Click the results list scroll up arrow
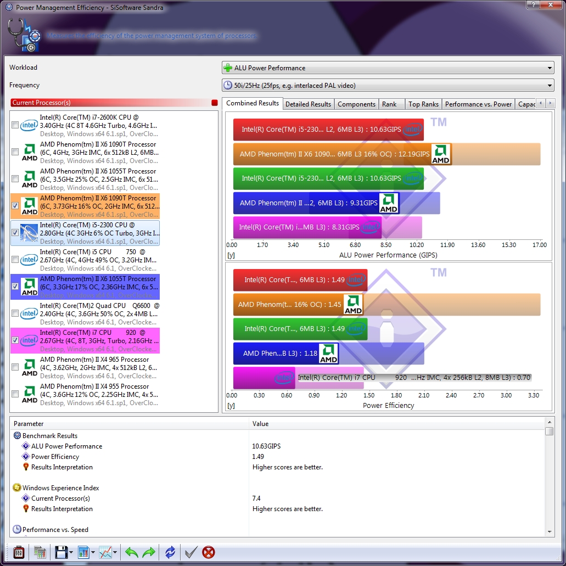This screenshot has height=566, width=566. click(549, 422)
